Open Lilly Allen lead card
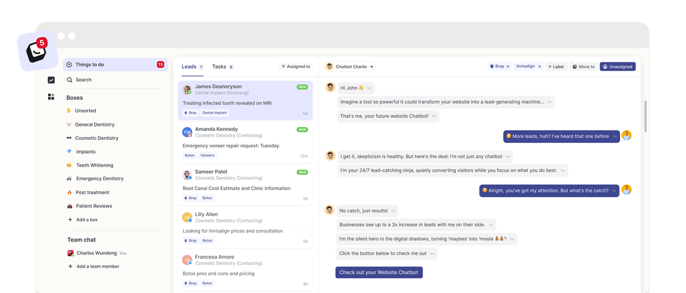Screen dimensions: 686x293 (x=245, y=228)
